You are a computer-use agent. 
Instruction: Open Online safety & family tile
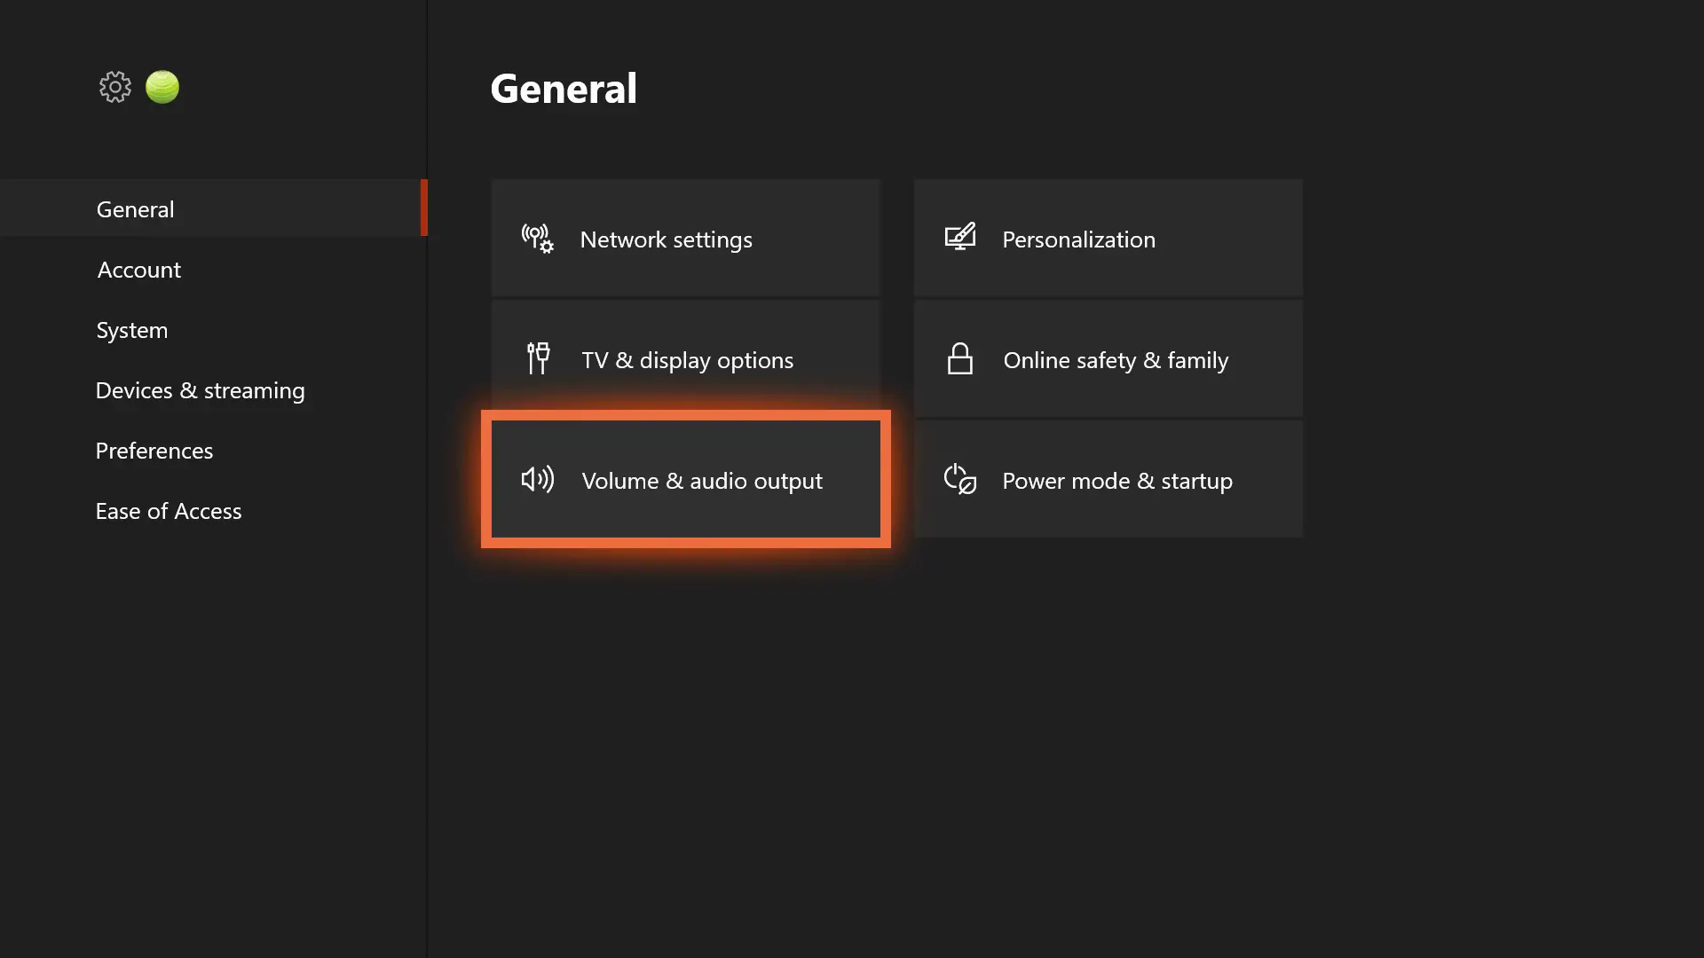click(x=1108, y=359)
